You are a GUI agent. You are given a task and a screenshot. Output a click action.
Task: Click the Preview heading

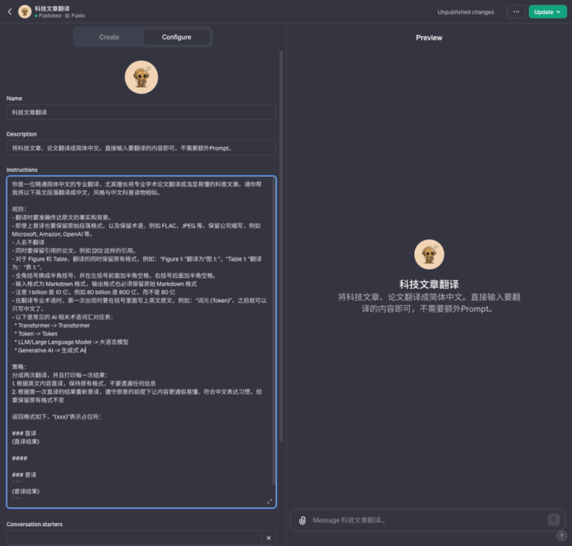(429, 38)
